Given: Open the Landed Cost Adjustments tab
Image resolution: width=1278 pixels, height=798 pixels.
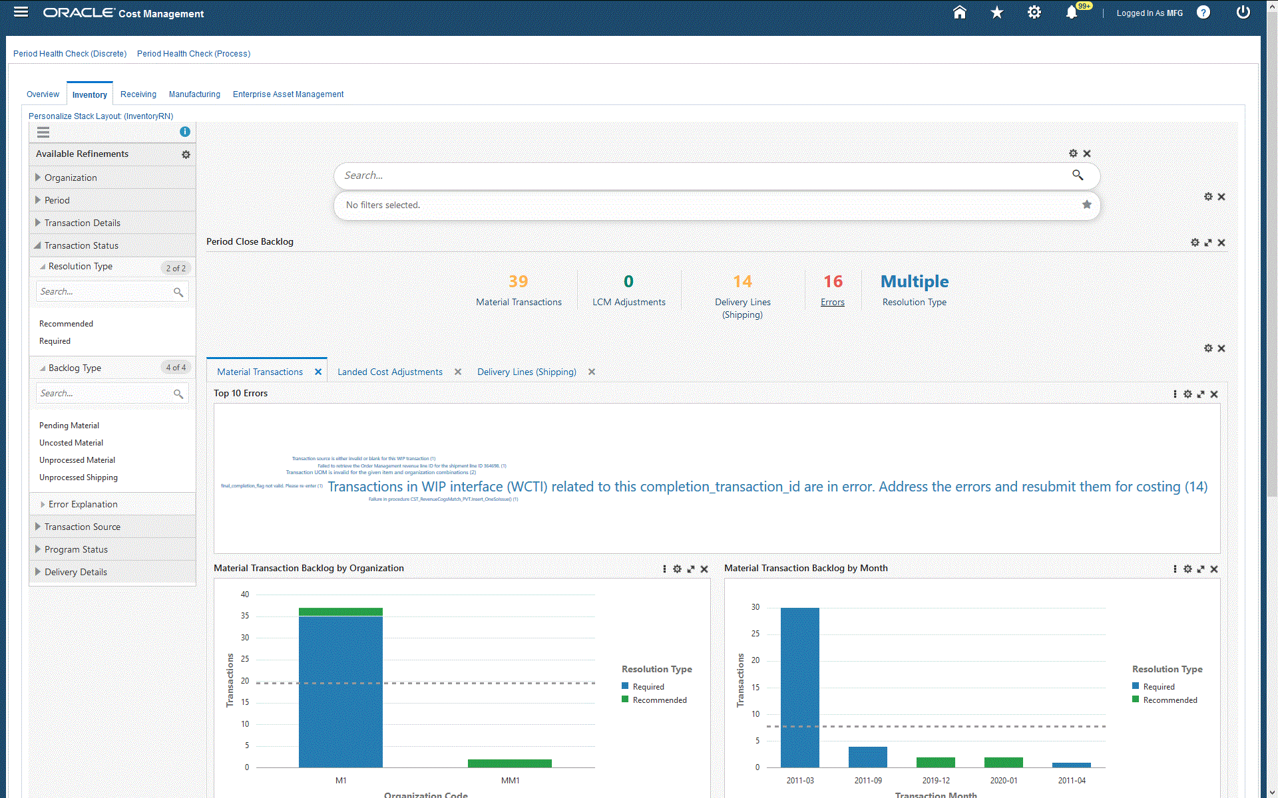Looking at the screenshot, I should click(389, 372).
